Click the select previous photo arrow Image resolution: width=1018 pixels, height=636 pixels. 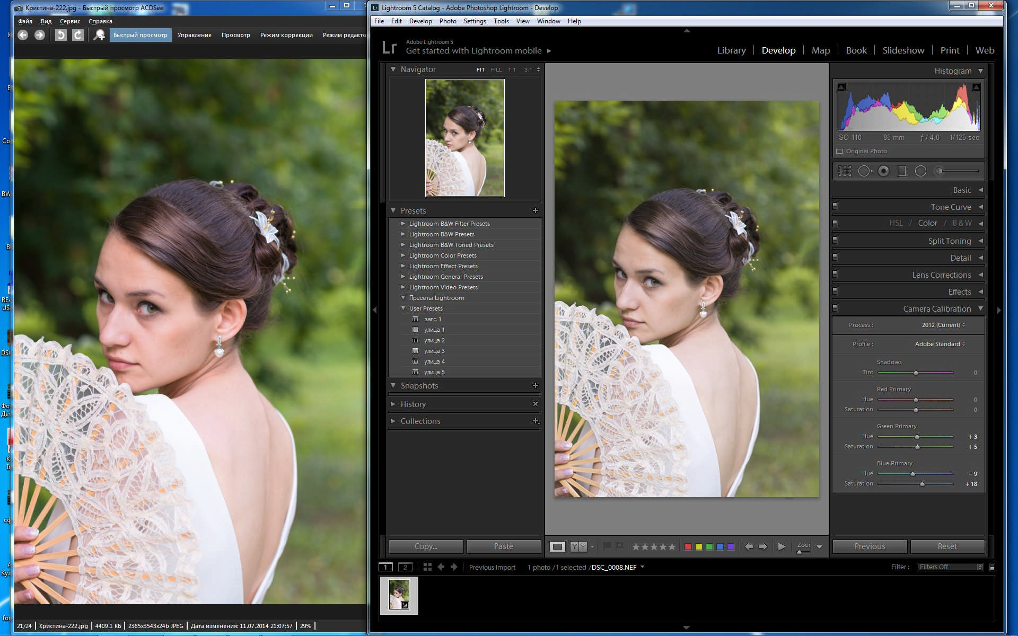749,546
